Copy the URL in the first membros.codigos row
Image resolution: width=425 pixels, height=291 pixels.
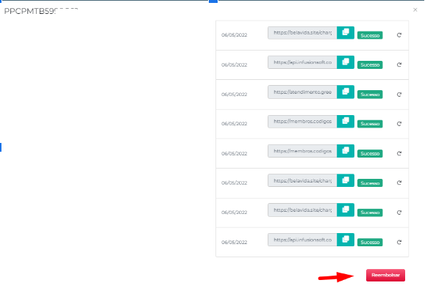coord(346,122)
